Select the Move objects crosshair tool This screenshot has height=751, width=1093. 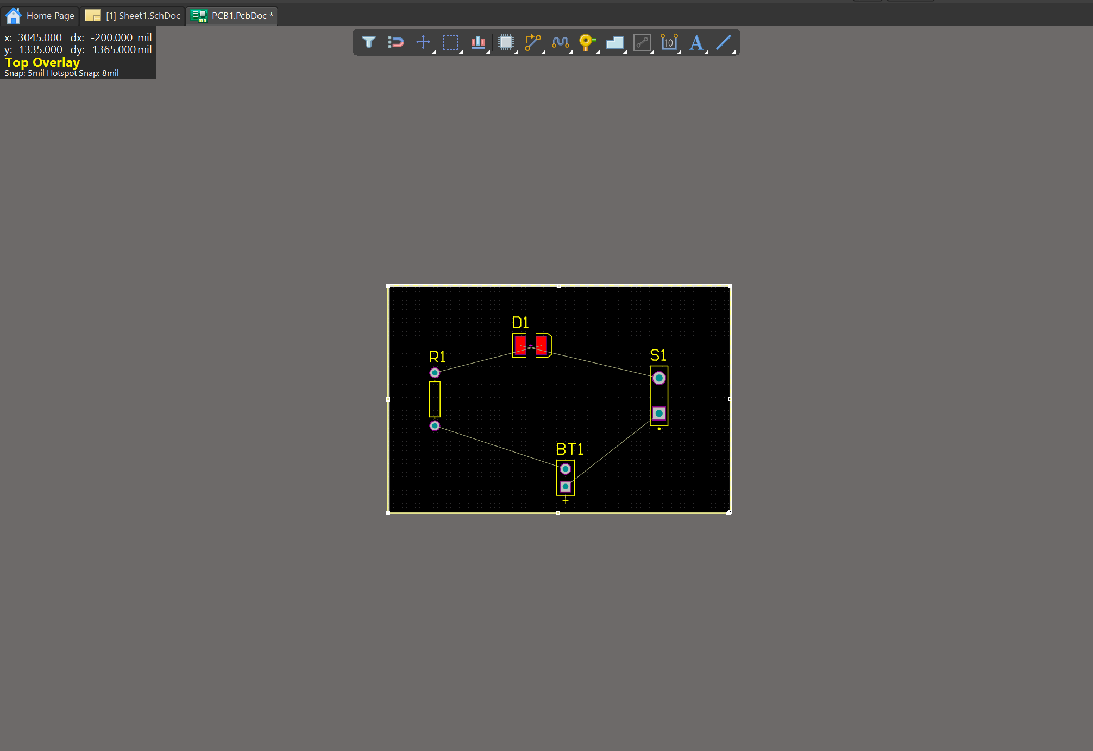pyautogui.click(x=423, y=42)
